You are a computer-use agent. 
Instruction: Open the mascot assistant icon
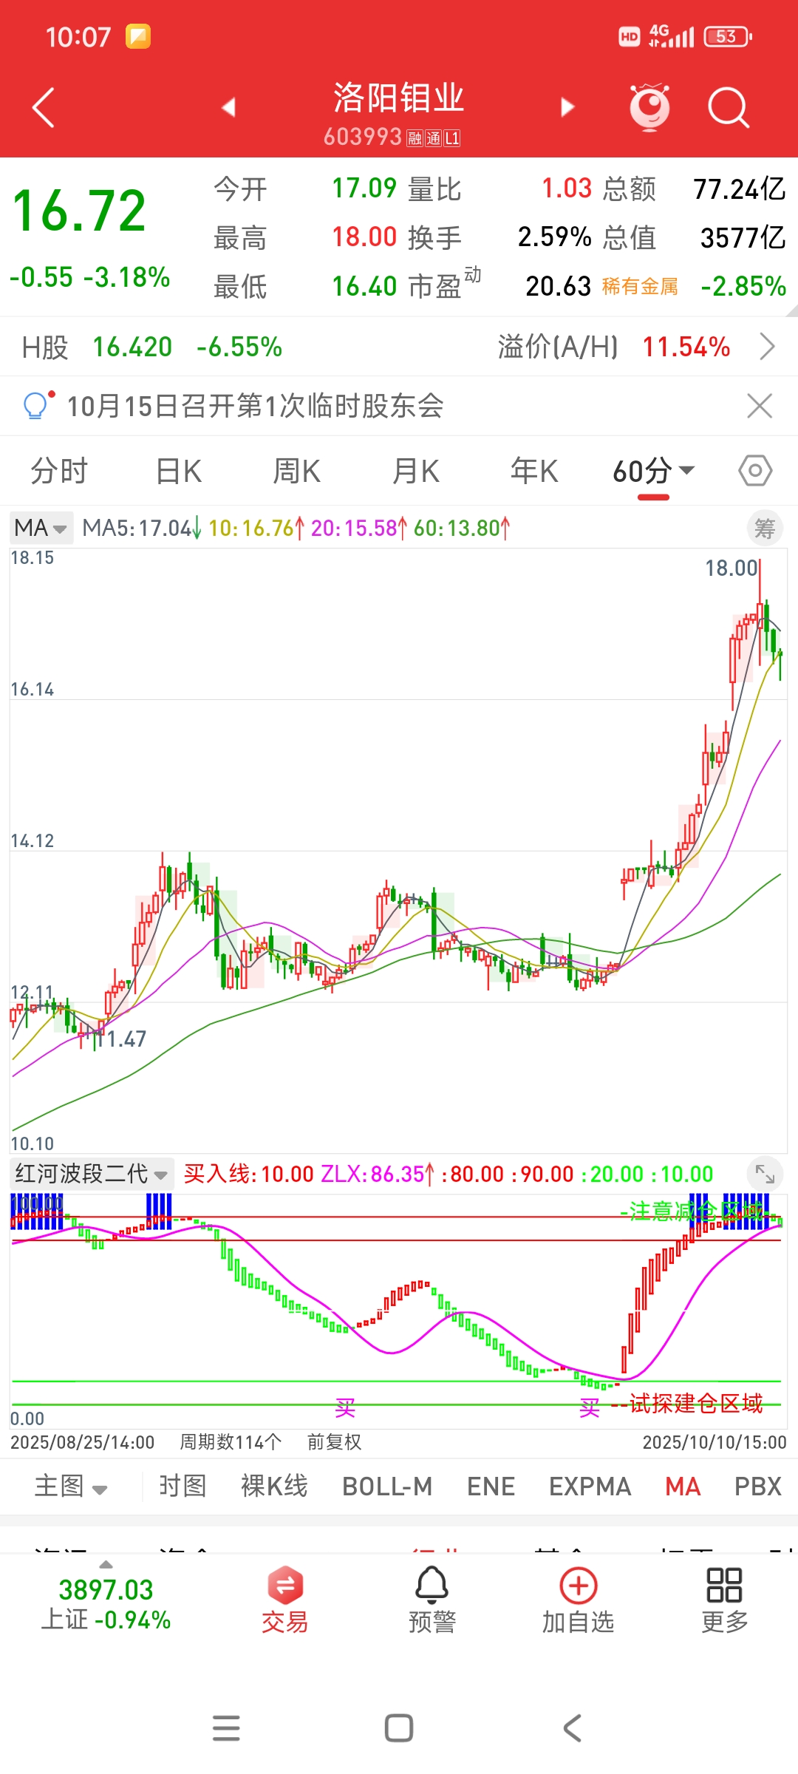(x=649, y=107)
